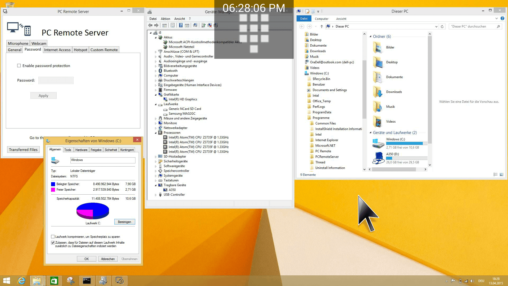This screenshot has height=286, width=508.
Task: Collapse the Prozessoren node
Action: pyautogui.click(x=156, y=133)
